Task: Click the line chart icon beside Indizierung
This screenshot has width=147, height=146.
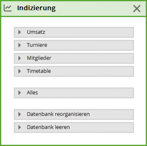Action: coord(8,8)
